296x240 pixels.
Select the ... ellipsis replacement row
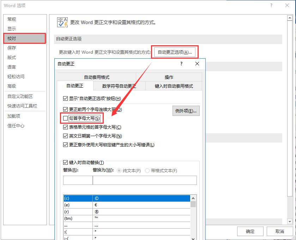pyautogui.click(x=127, y=225)
